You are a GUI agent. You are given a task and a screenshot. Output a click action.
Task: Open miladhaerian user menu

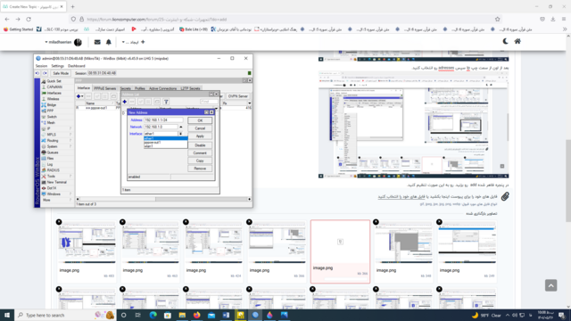tap(63, 42)
